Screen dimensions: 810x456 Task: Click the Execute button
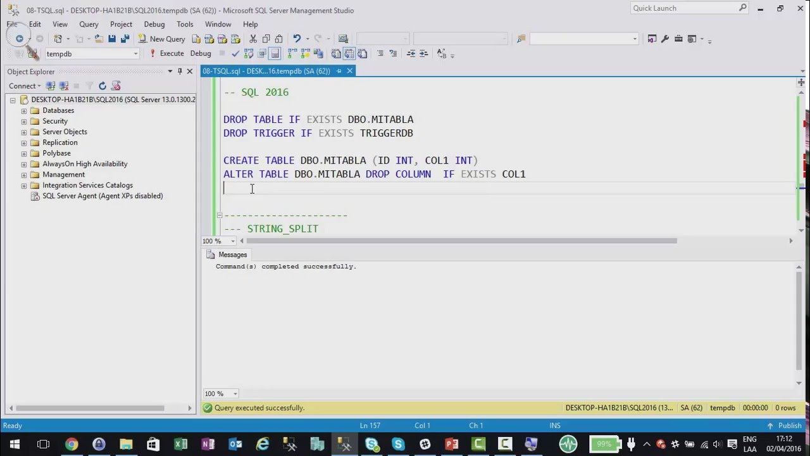tap(166, 54)
